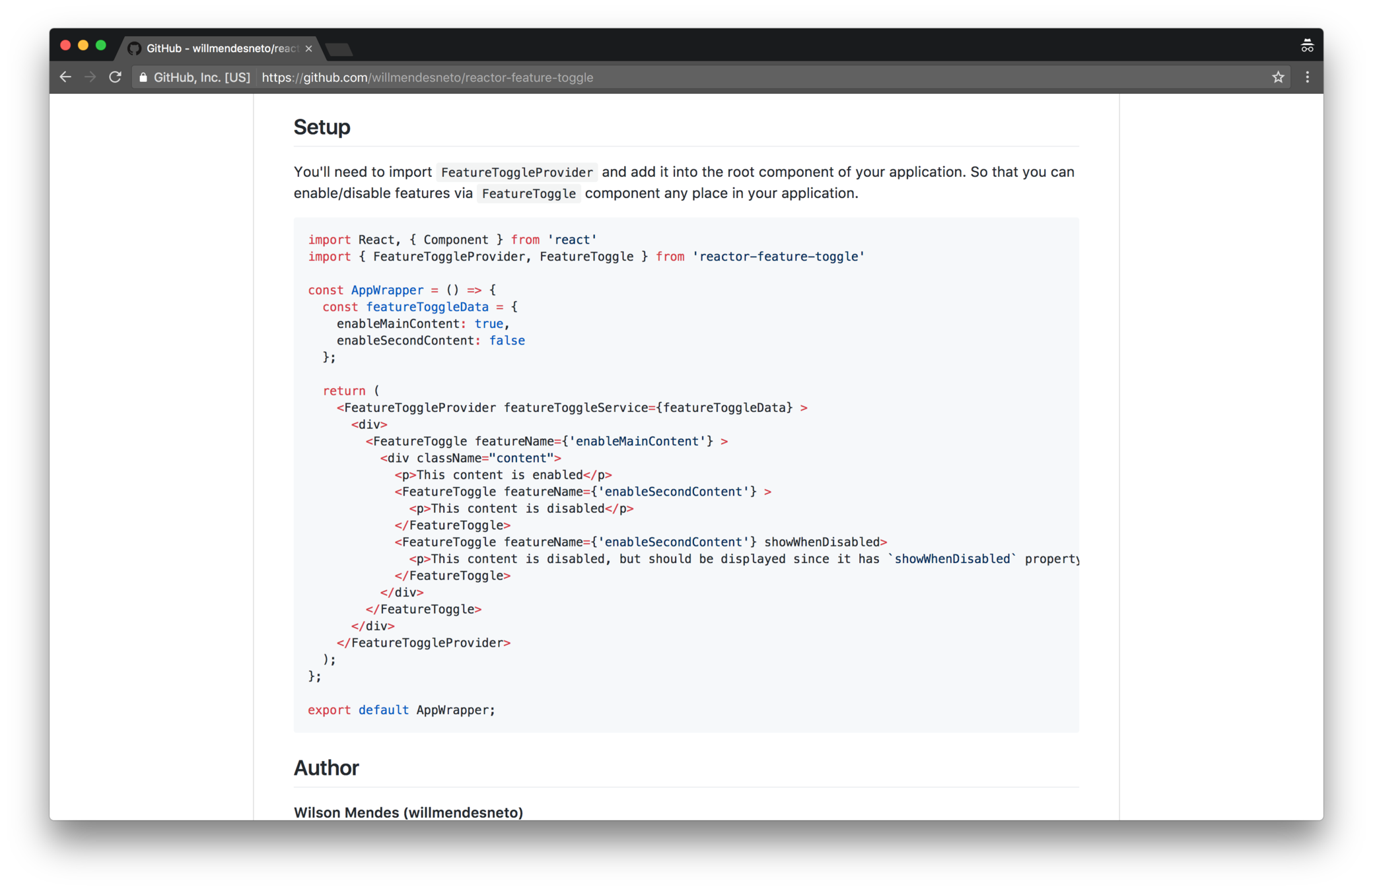Bookmark this page with the star icon
The height and width of the screenshot is (891, 1373).
pos(1278,77)
